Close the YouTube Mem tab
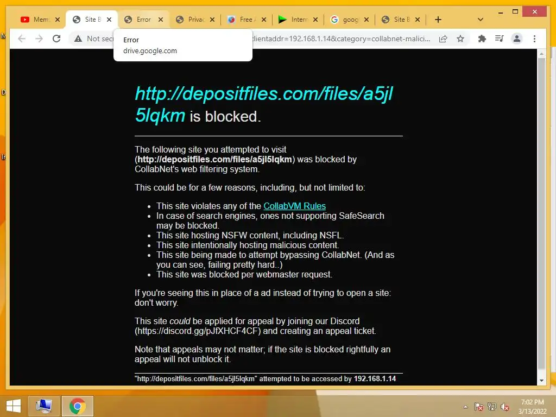The image size is (556, 417). [58, 20]
